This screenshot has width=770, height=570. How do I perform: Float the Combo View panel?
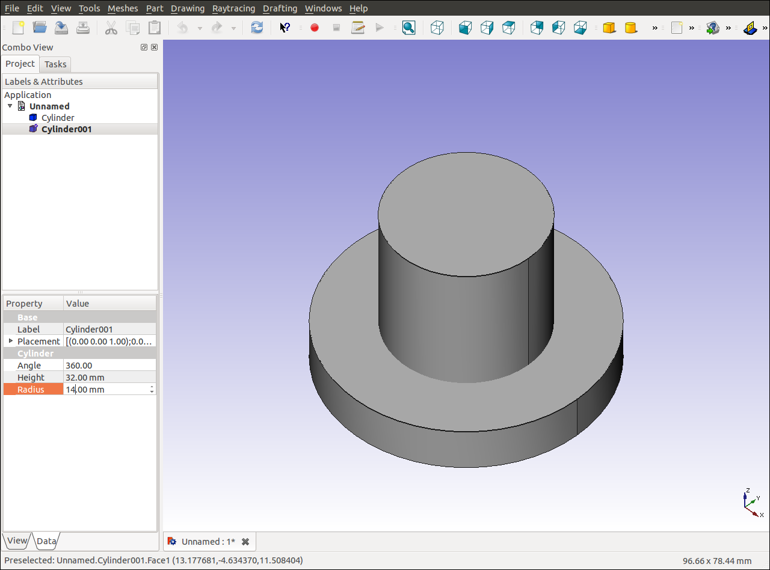coord(144,47)
